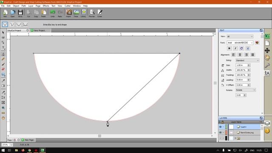Viewport: 272px width, 153px height.
Task: Click the black color swatch of bottom layer
Action: (226, 138)
